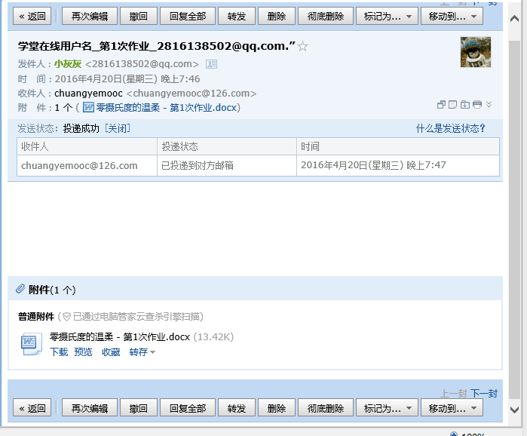Click the attachment filename 零摄氏度的温柔 - 第1次作业.docx in the list
This screenshot has height=436, width=527.
(120, 337)
